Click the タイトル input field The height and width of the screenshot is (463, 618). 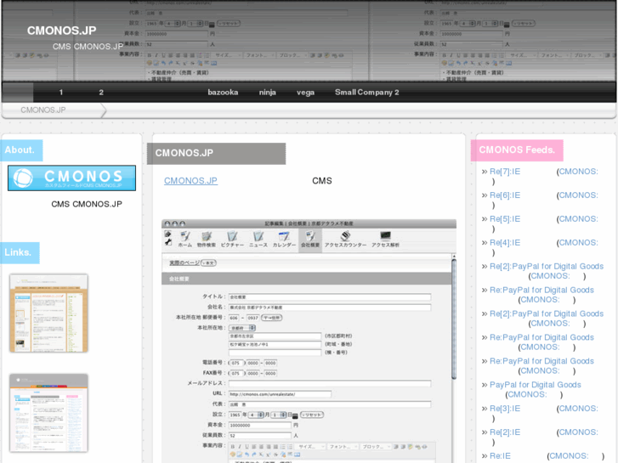pos(329,296)
